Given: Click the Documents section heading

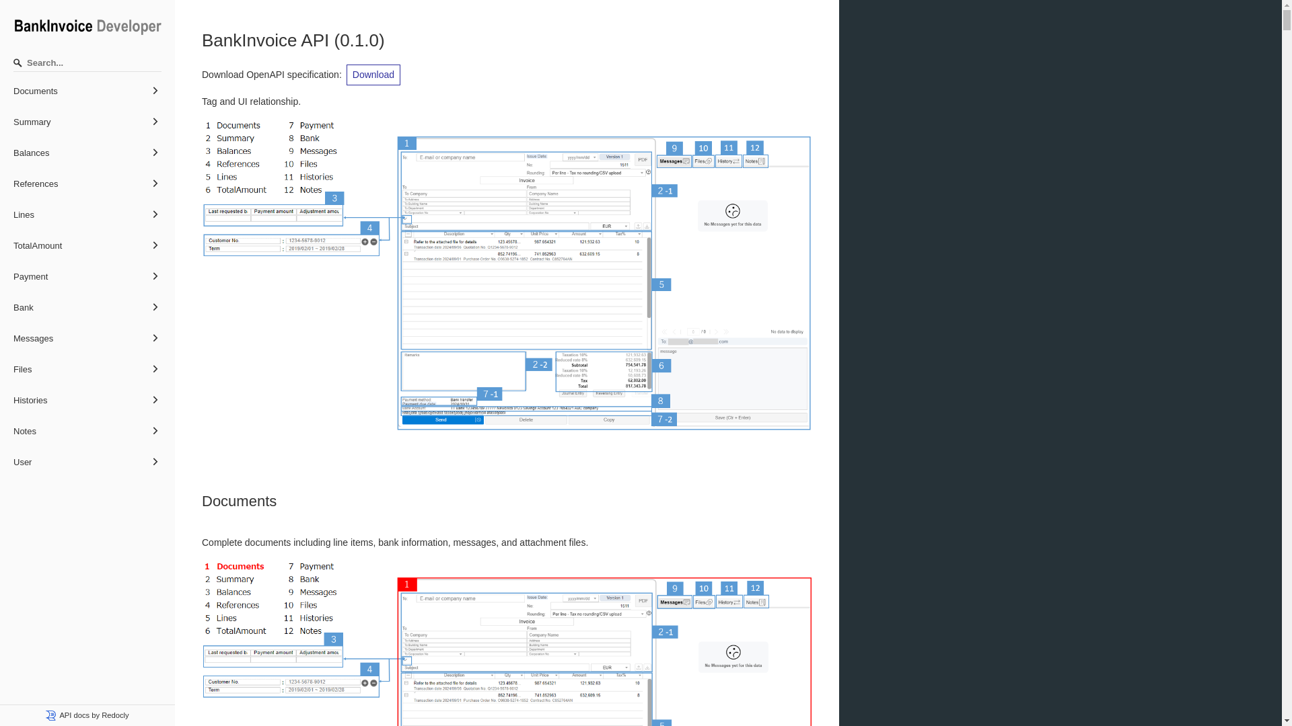Looking at the screenshot, I should point(239,501).
